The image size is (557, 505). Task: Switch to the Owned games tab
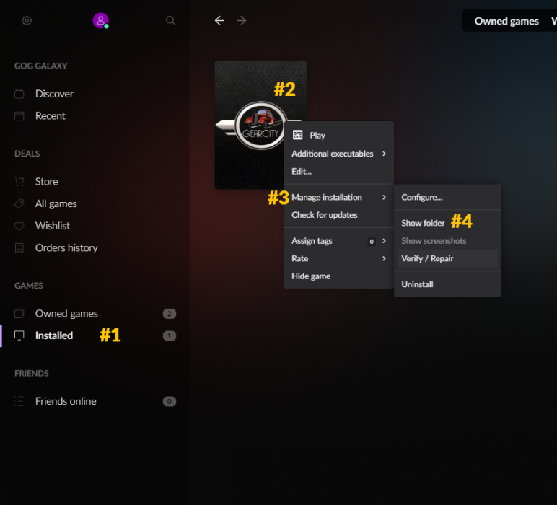click(506, 21)
